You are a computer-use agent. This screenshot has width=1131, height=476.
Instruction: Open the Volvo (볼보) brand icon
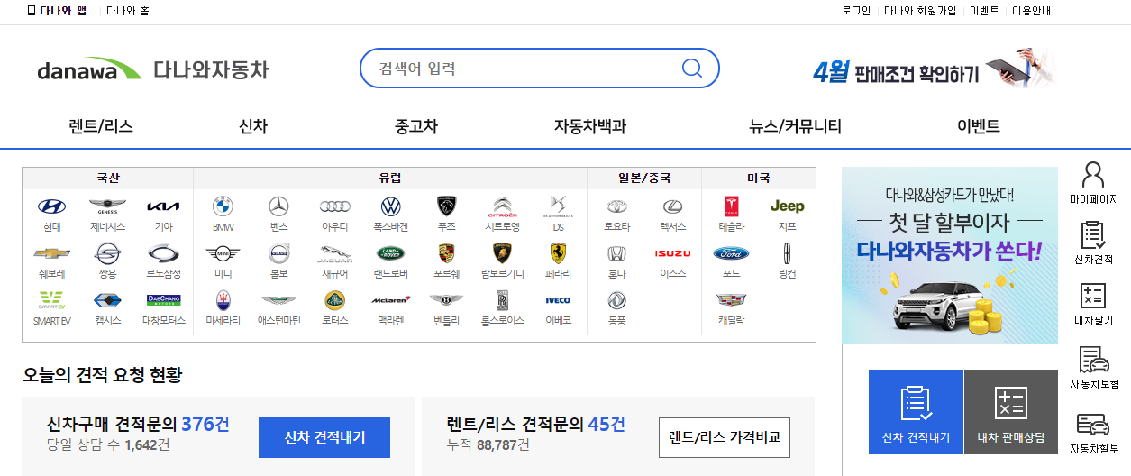278,253
